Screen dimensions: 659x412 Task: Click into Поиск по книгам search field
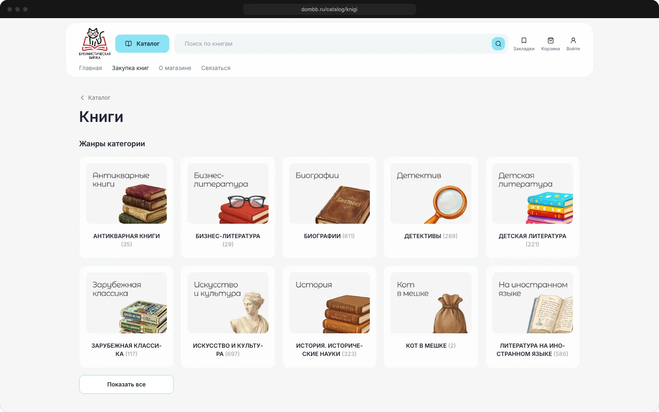point(333,44)
